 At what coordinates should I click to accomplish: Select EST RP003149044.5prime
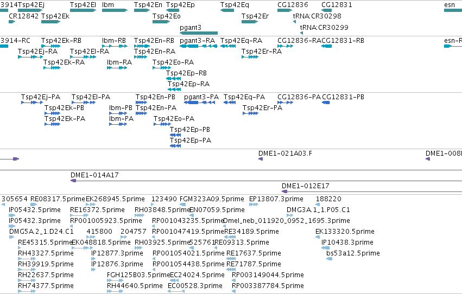[x=233, y=281]
